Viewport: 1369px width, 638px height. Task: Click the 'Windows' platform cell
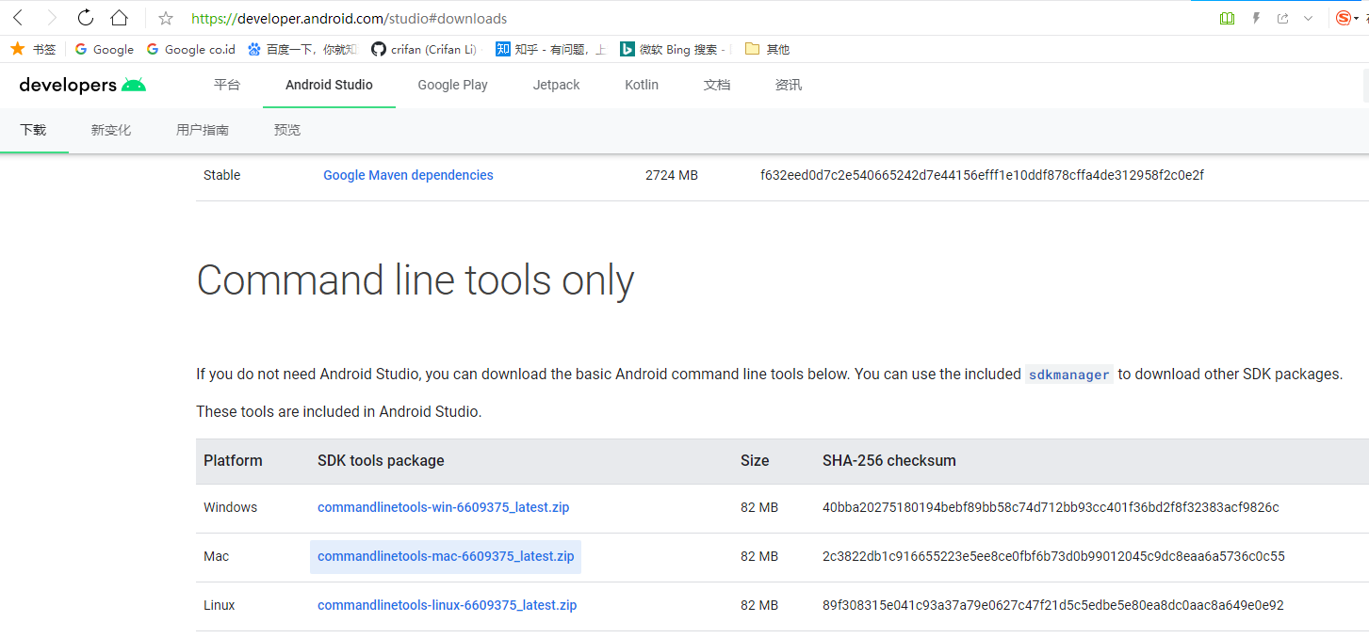(x=230, y=507)
